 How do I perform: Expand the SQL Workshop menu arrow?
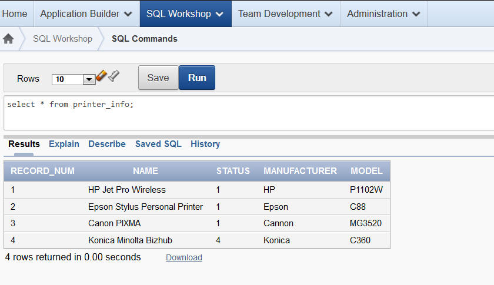coord(219,14)
